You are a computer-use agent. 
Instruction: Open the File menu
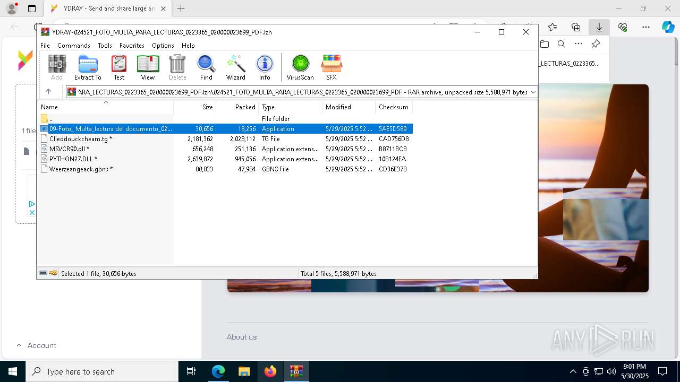click(x=45, y=46)
